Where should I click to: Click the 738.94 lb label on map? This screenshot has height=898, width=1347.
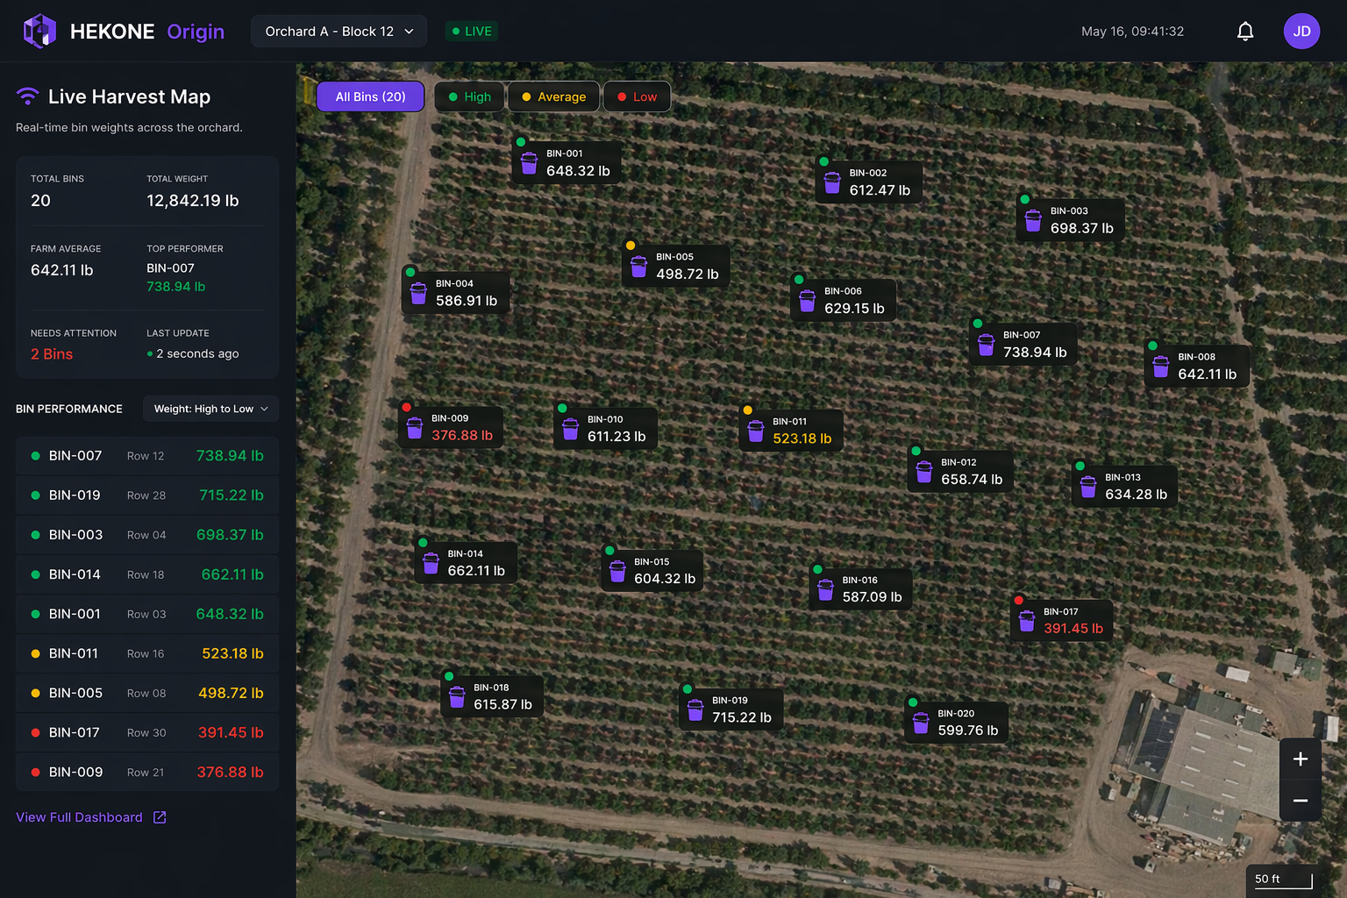click(x=1035, y=353)
